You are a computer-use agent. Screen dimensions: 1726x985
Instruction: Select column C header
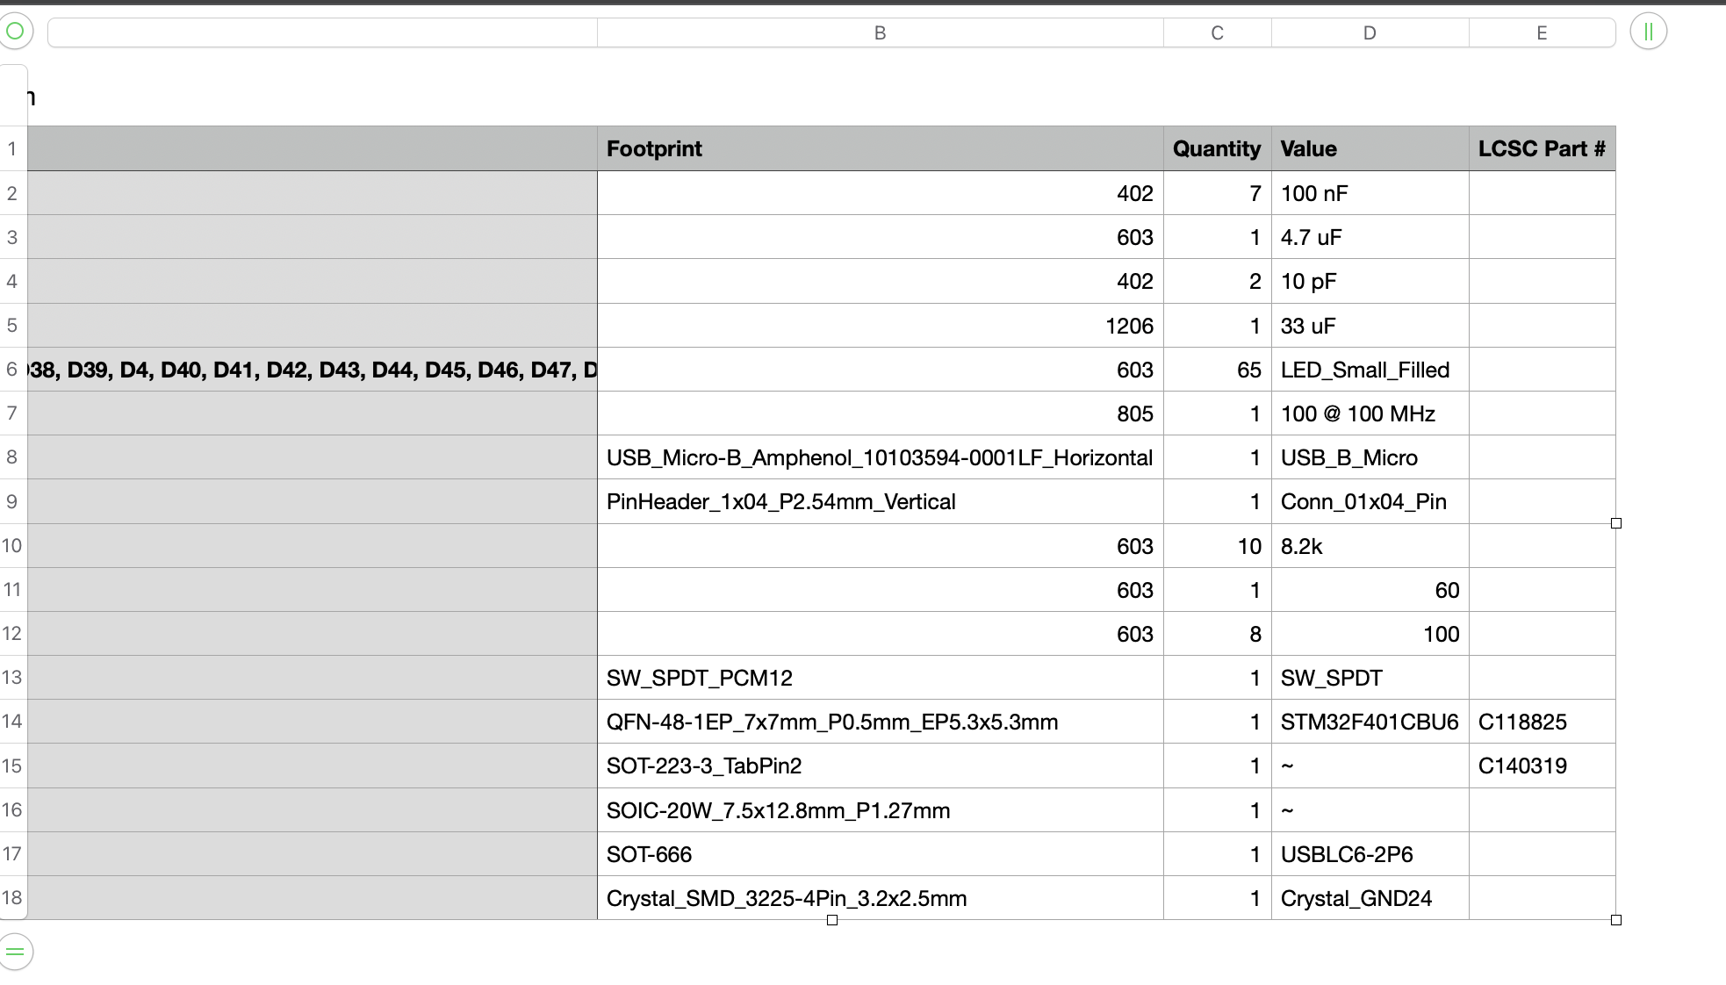1217,32
